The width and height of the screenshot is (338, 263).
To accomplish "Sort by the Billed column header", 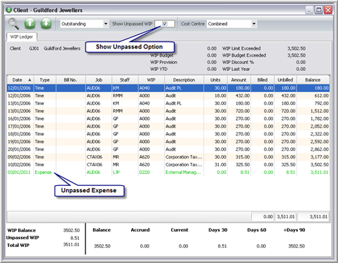I will [x=262, y=80].
